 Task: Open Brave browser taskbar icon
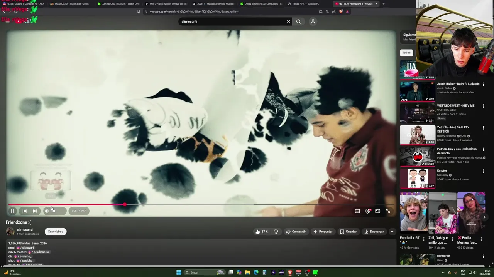tap(290, 272)
